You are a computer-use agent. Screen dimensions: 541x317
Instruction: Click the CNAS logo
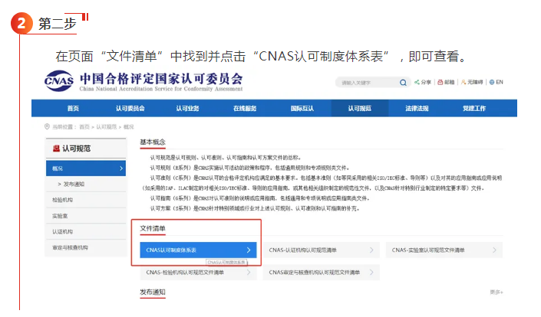click(59, 81)
